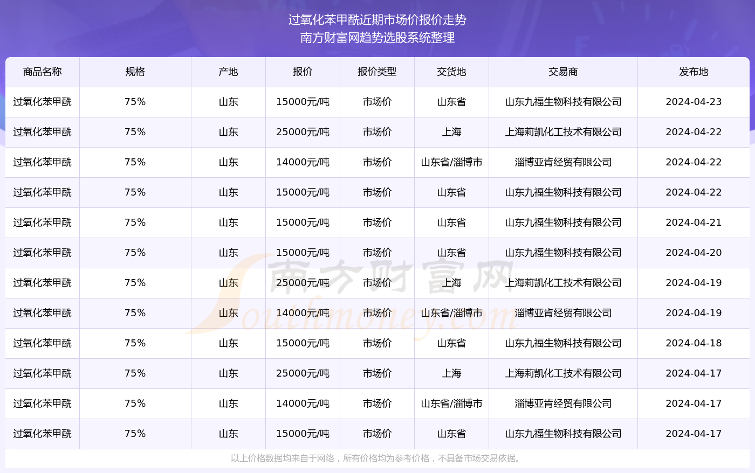The image size is (755, 473).
Task: Select 14000元/吨 in the 2024-04-22 row
Action: pos(303,162)
